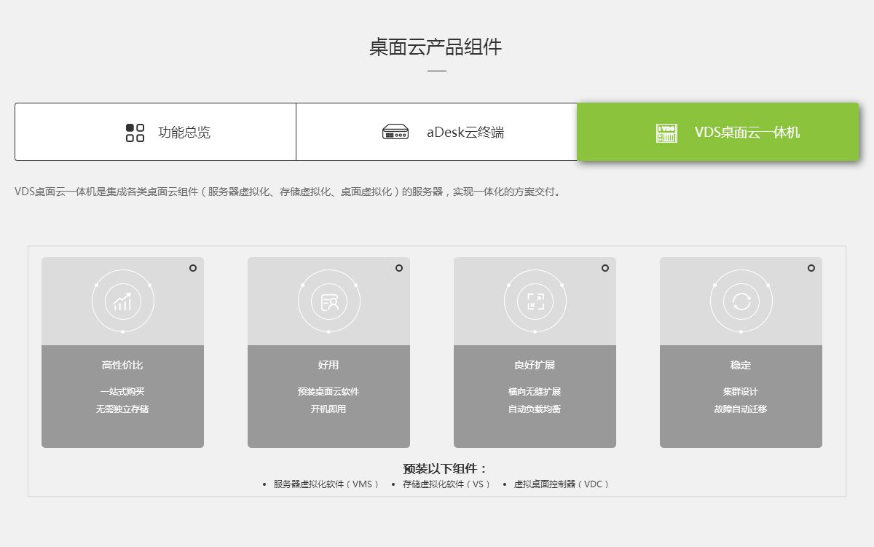Viewport: 874px width, 547px height.
Task: Click the 横向无缝扩展 text
Action: point(535,391)
